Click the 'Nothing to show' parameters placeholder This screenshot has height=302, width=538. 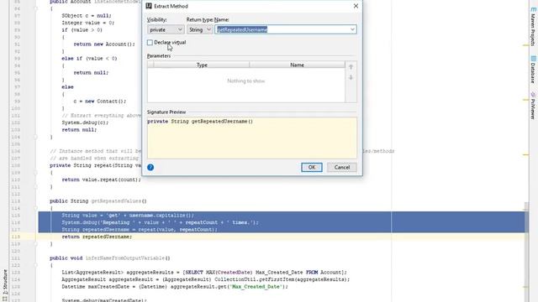point(246,81)
